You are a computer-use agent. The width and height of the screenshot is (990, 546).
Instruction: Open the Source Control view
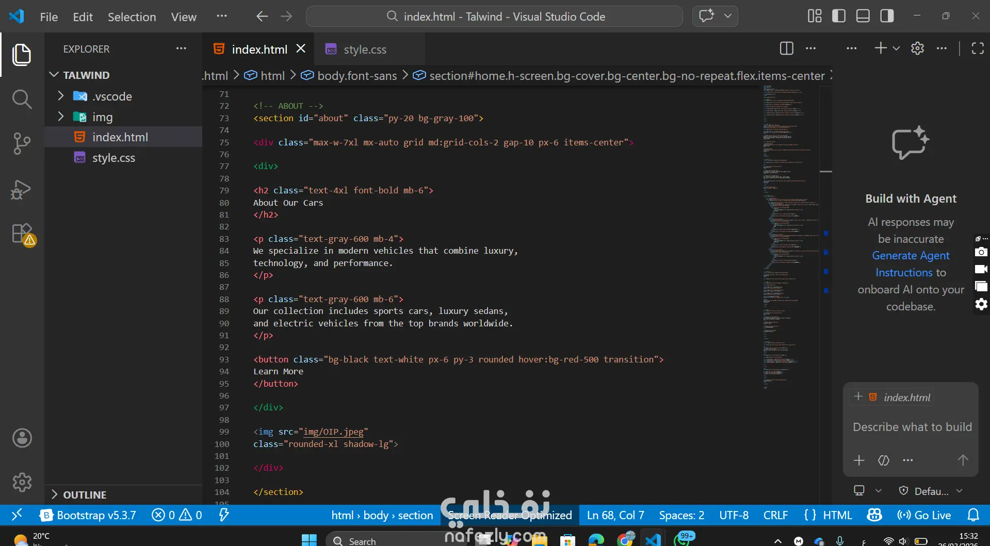pyautogui.click(x=22, y=144)
